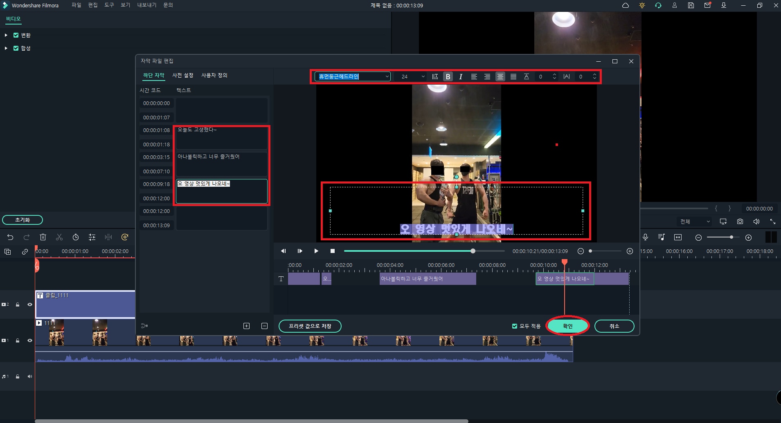Open the adjustment sliders edit tool
The image size is (781, 423).
tap(92, 237)
